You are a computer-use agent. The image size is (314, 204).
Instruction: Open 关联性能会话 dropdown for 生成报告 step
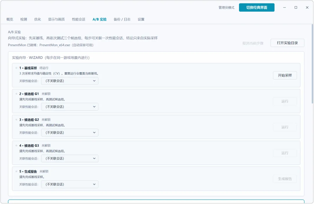click(x=70, y=185)
